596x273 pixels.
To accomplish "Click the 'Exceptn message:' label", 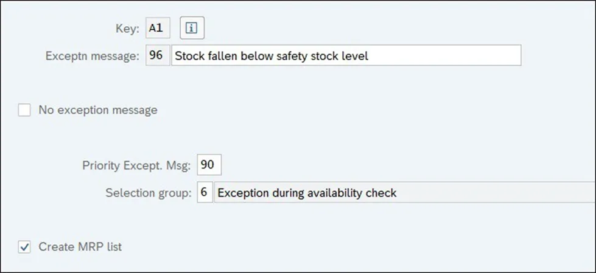I will [93, 56].
